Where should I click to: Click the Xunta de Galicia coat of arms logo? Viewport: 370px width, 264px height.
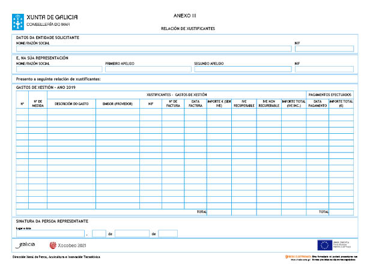[19, 22]
